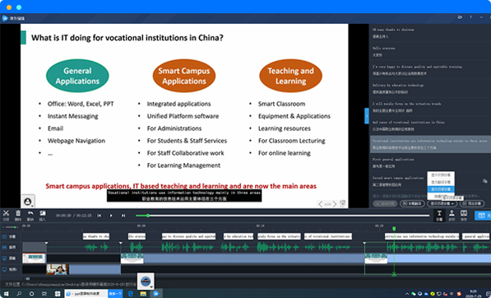Viewport: 491px width, 298px height.
Task: Click the app logo in the title bar
Action: pyautogui.click(x=5, y=18)
